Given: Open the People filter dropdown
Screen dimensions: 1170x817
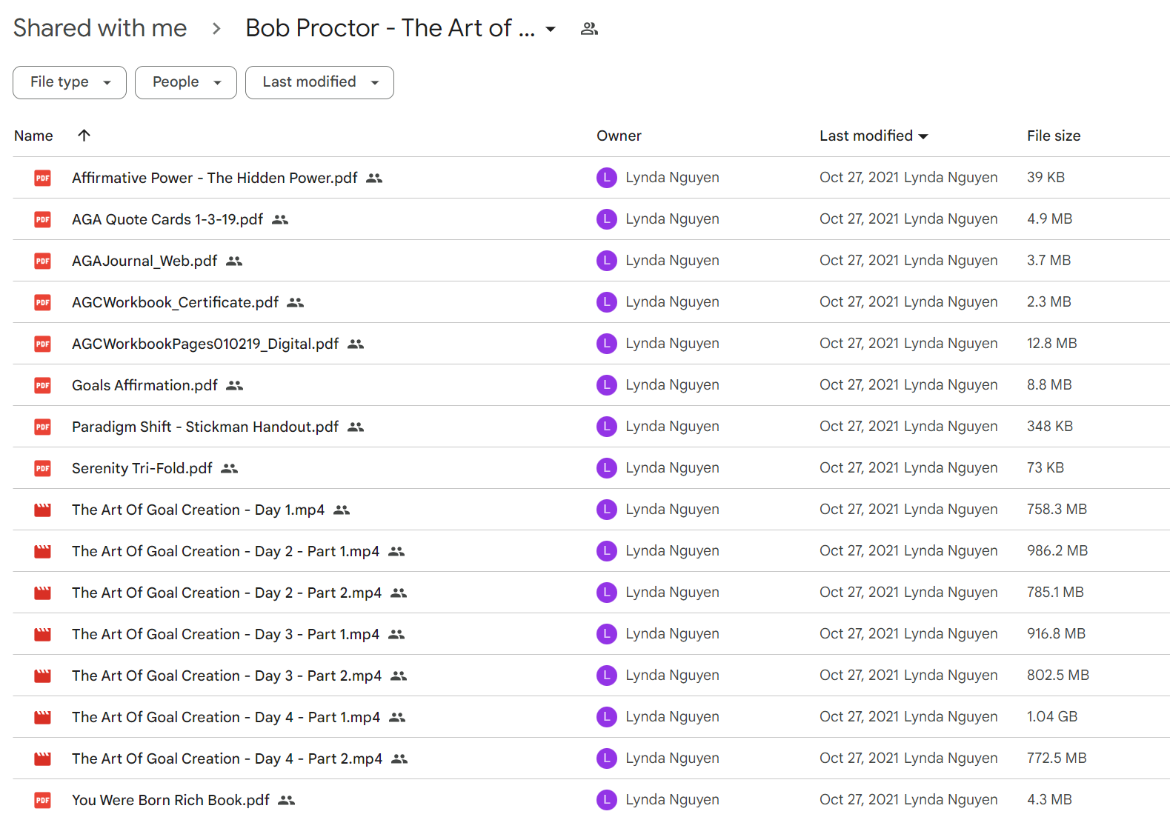Looking at the screenshot, I should coord(186,82).
